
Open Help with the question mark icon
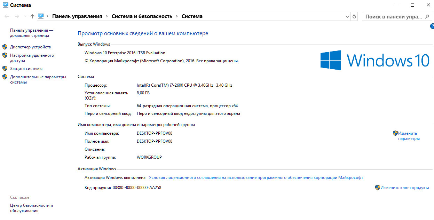[x=432, y=26]
